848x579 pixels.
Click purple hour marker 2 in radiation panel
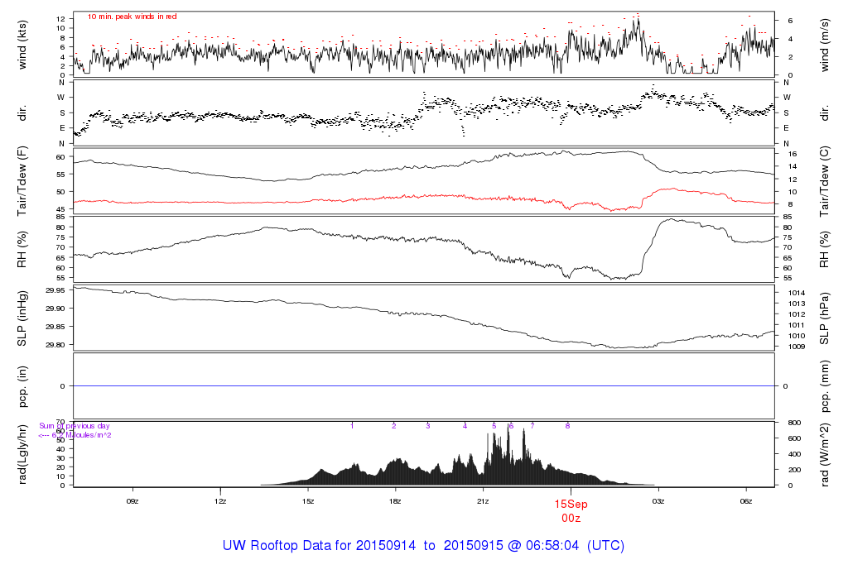coord(393,426)
